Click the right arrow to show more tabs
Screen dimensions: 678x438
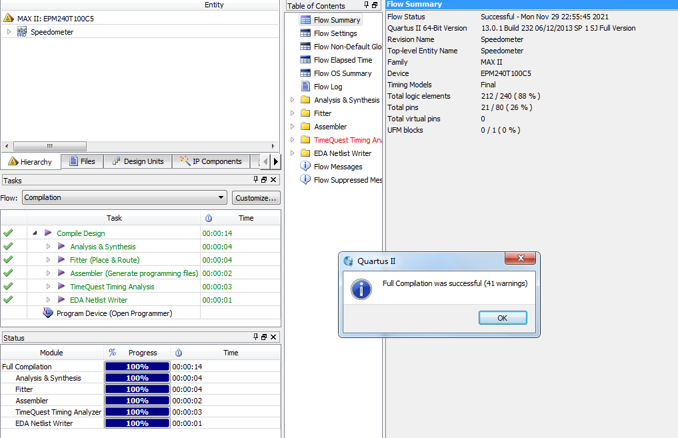(x=275, y=162)
